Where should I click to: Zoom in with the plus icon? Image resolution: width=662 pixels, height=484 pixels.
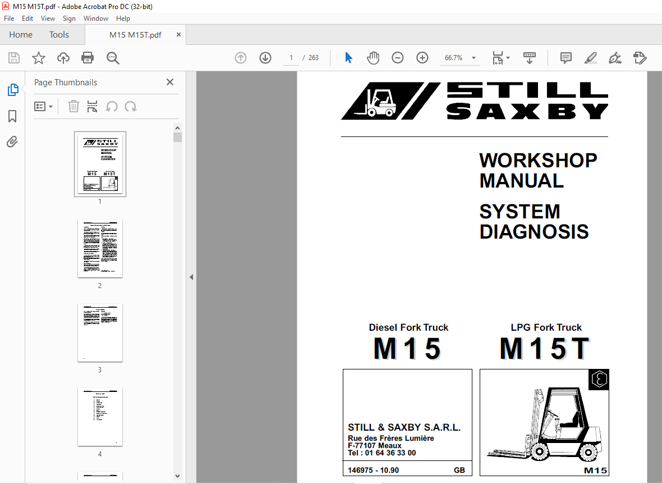[x=422, y=58]
